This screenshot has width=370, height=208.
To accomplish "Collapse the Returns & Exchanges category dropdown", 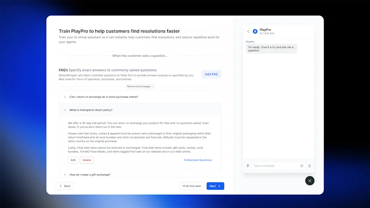I will [140, 86].
